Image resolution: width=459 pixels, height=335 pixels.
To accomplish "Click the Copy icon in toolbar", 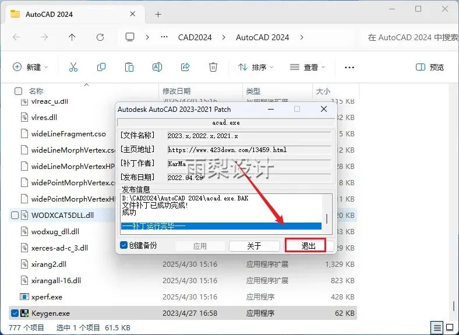I will (x=101, y=67).
